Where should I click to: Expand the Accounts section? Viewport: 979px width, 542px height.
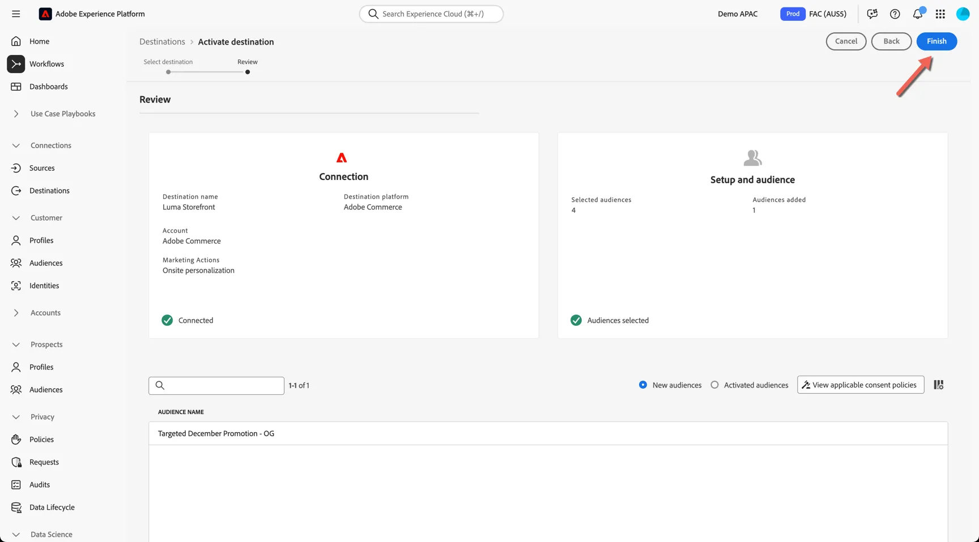pyautogui.click(x=16, y=313)
